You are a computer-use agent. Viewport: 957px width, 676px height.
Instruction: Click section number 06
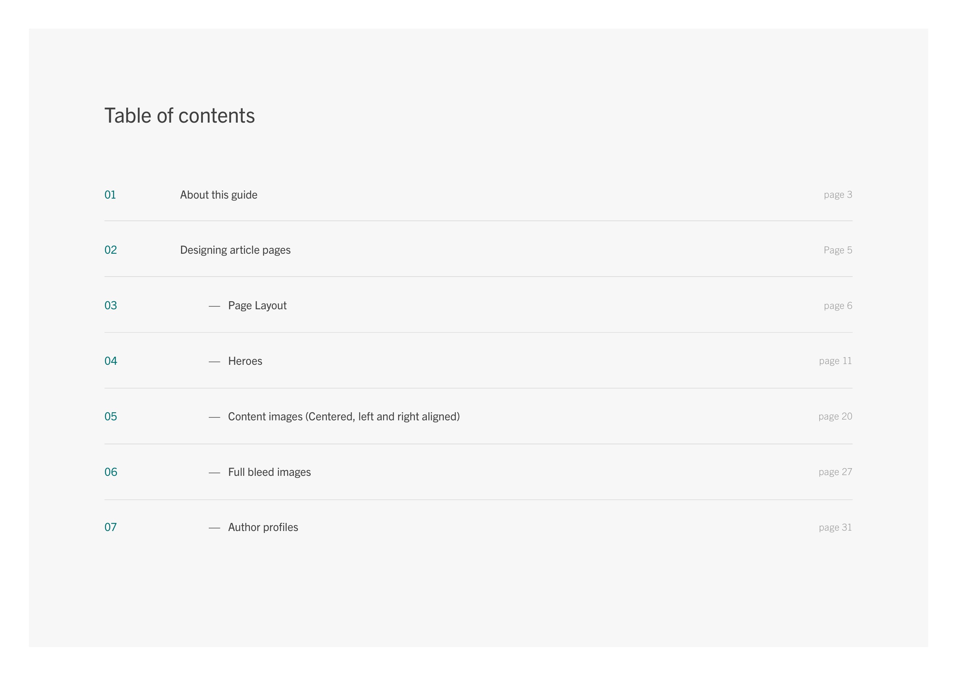coord(110,472)
